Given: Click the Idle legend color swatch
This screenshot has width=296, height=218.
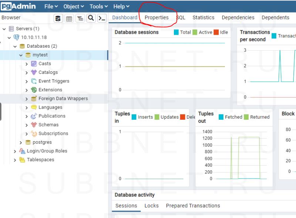Looking at the screenshot, I should coord(216,33).
